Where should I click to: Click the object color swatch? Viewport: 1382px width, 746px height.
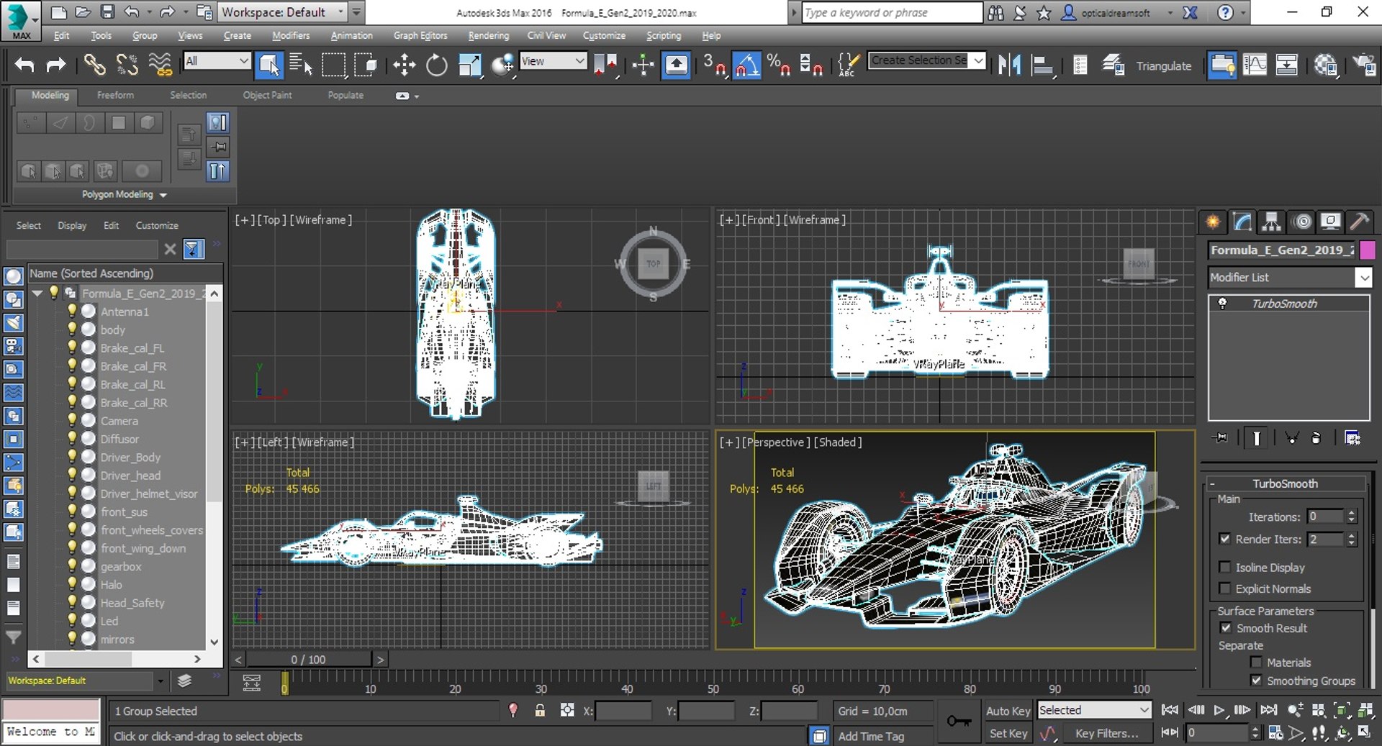tap(1368, 250)
